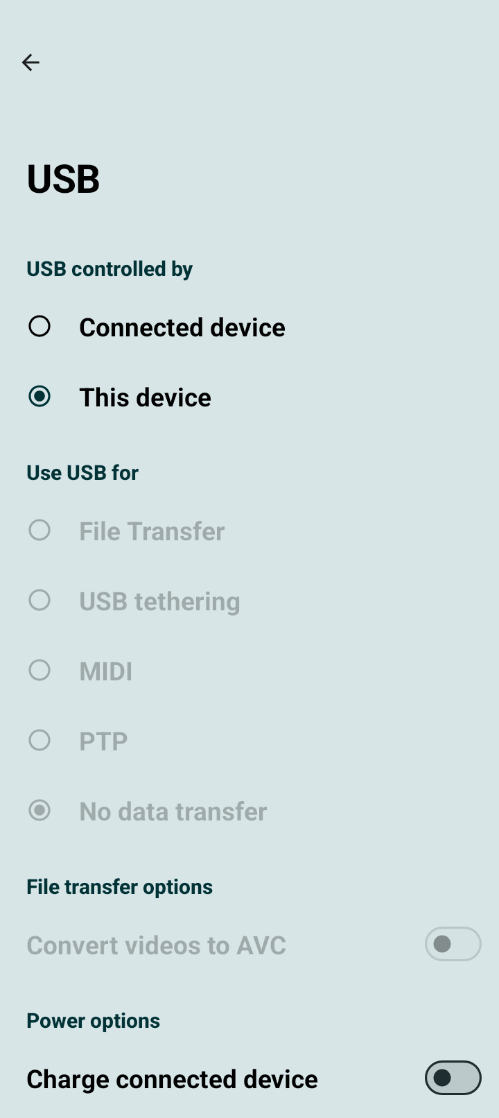
Task: Select the PTP radio button
Action: [x=40, y=740]
